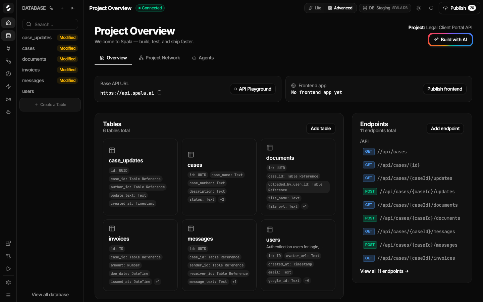Image resolution: width=483 pixels, height=302 pixels.
Task: Switch to Lite mode
Action: point(315,8)
